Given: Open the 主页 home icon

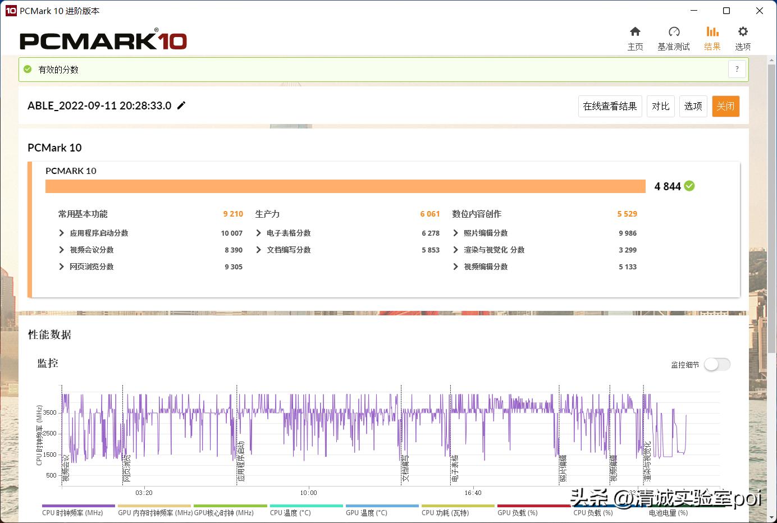Looking at the screenshot, I should pos(635,31).
